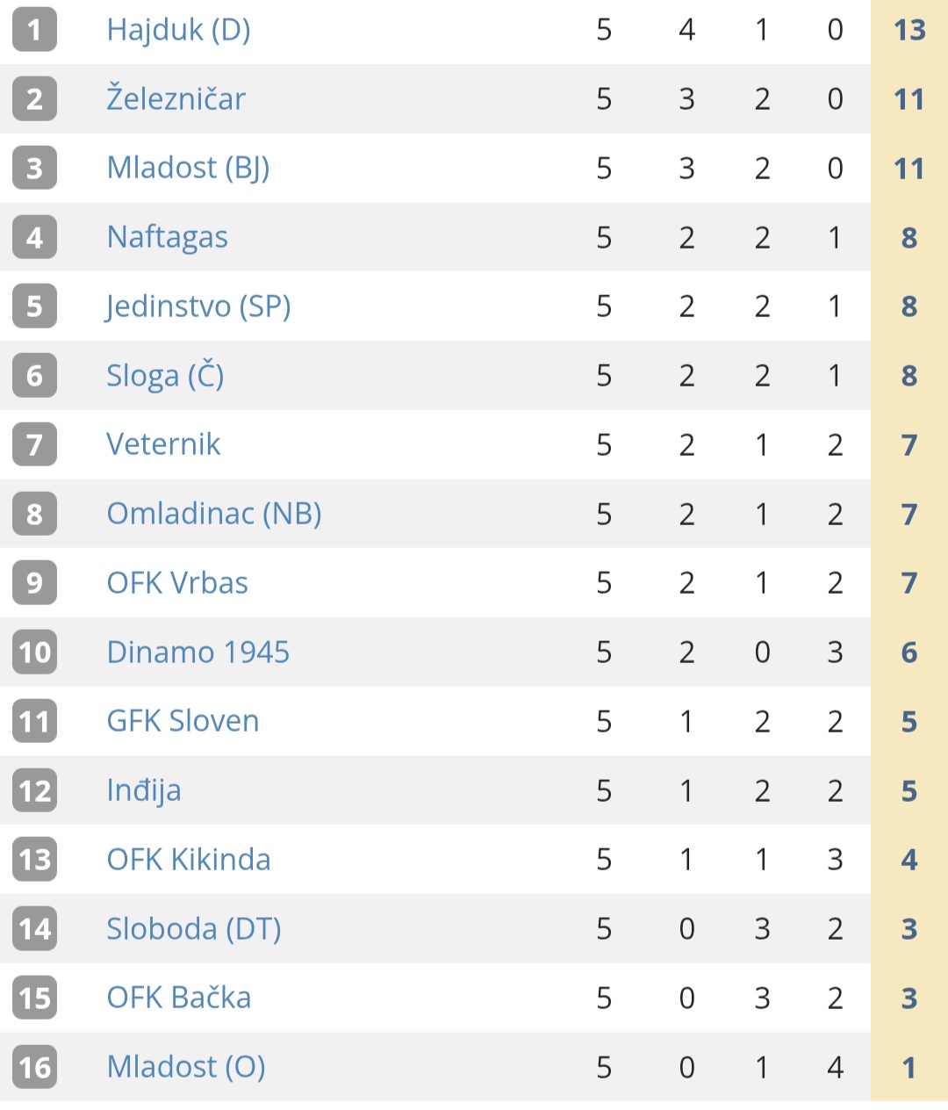Screen dimensions: 948x1110
Task: Click Hajduk's 13 points value
Action: [909, 30]
